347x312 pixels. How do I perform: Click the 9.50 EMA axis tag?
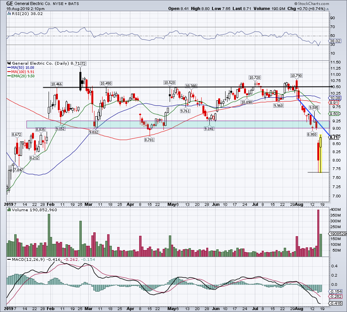pos(334,114)
